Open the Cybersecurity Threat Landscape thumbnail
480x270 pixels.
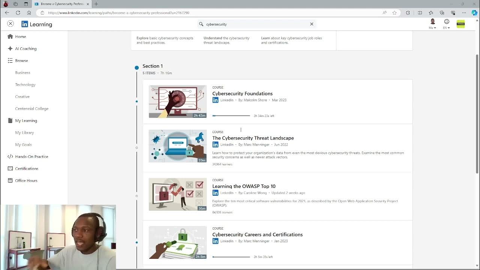(178, 146)
